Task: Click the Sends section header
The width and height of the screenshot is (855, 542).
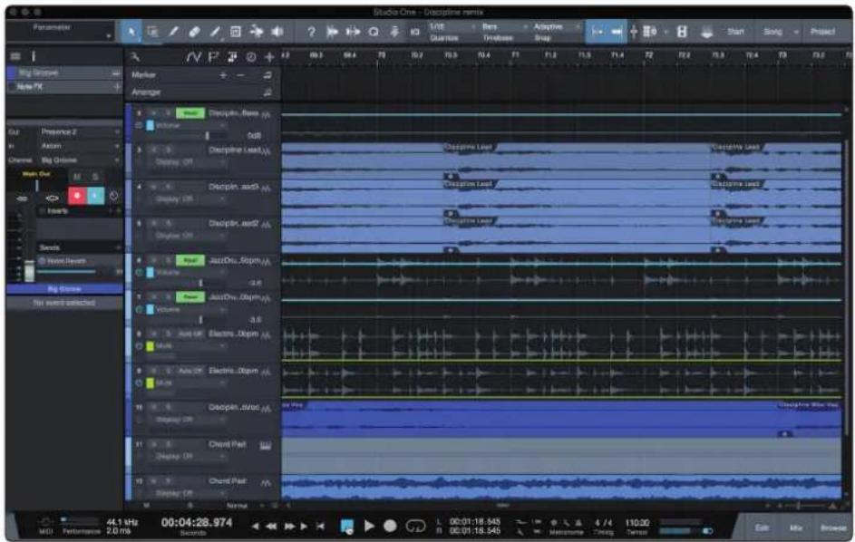Action: [80, 247]
